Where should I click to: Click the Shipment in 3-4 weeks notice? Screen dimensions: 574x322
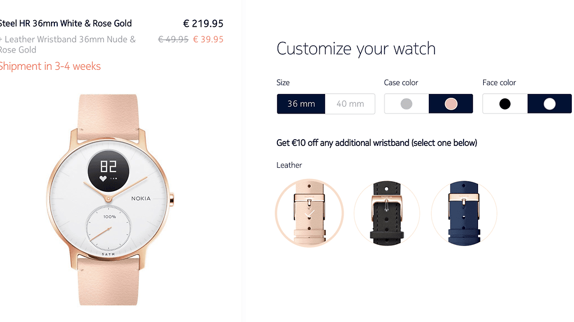50,67
